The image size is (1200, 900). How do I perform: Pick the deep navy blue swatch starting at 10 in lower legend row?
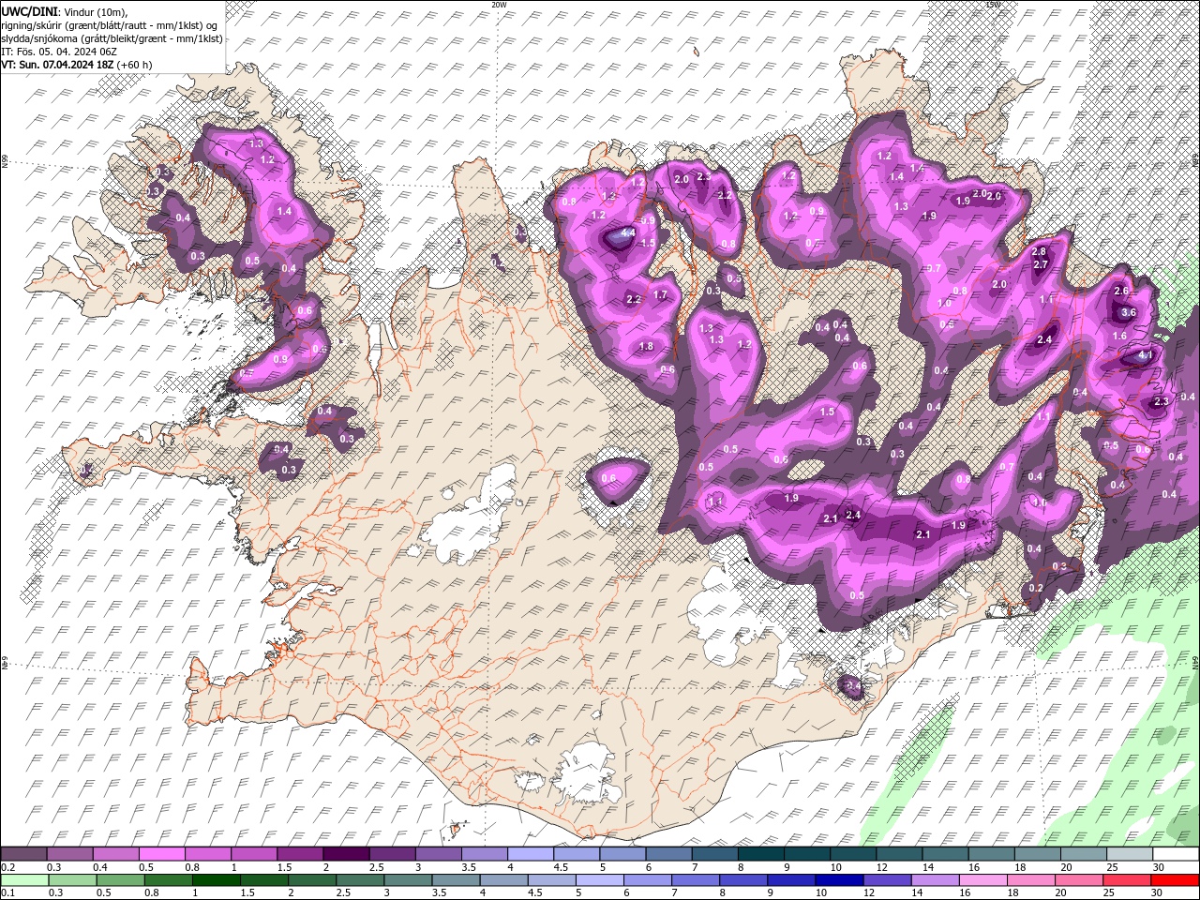[839, 879]
